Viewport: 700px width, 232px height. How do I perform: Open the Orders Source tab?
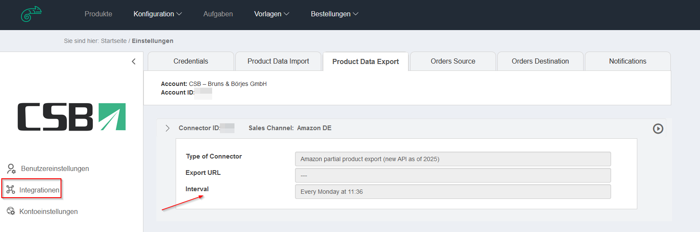(x=453, y=61)
